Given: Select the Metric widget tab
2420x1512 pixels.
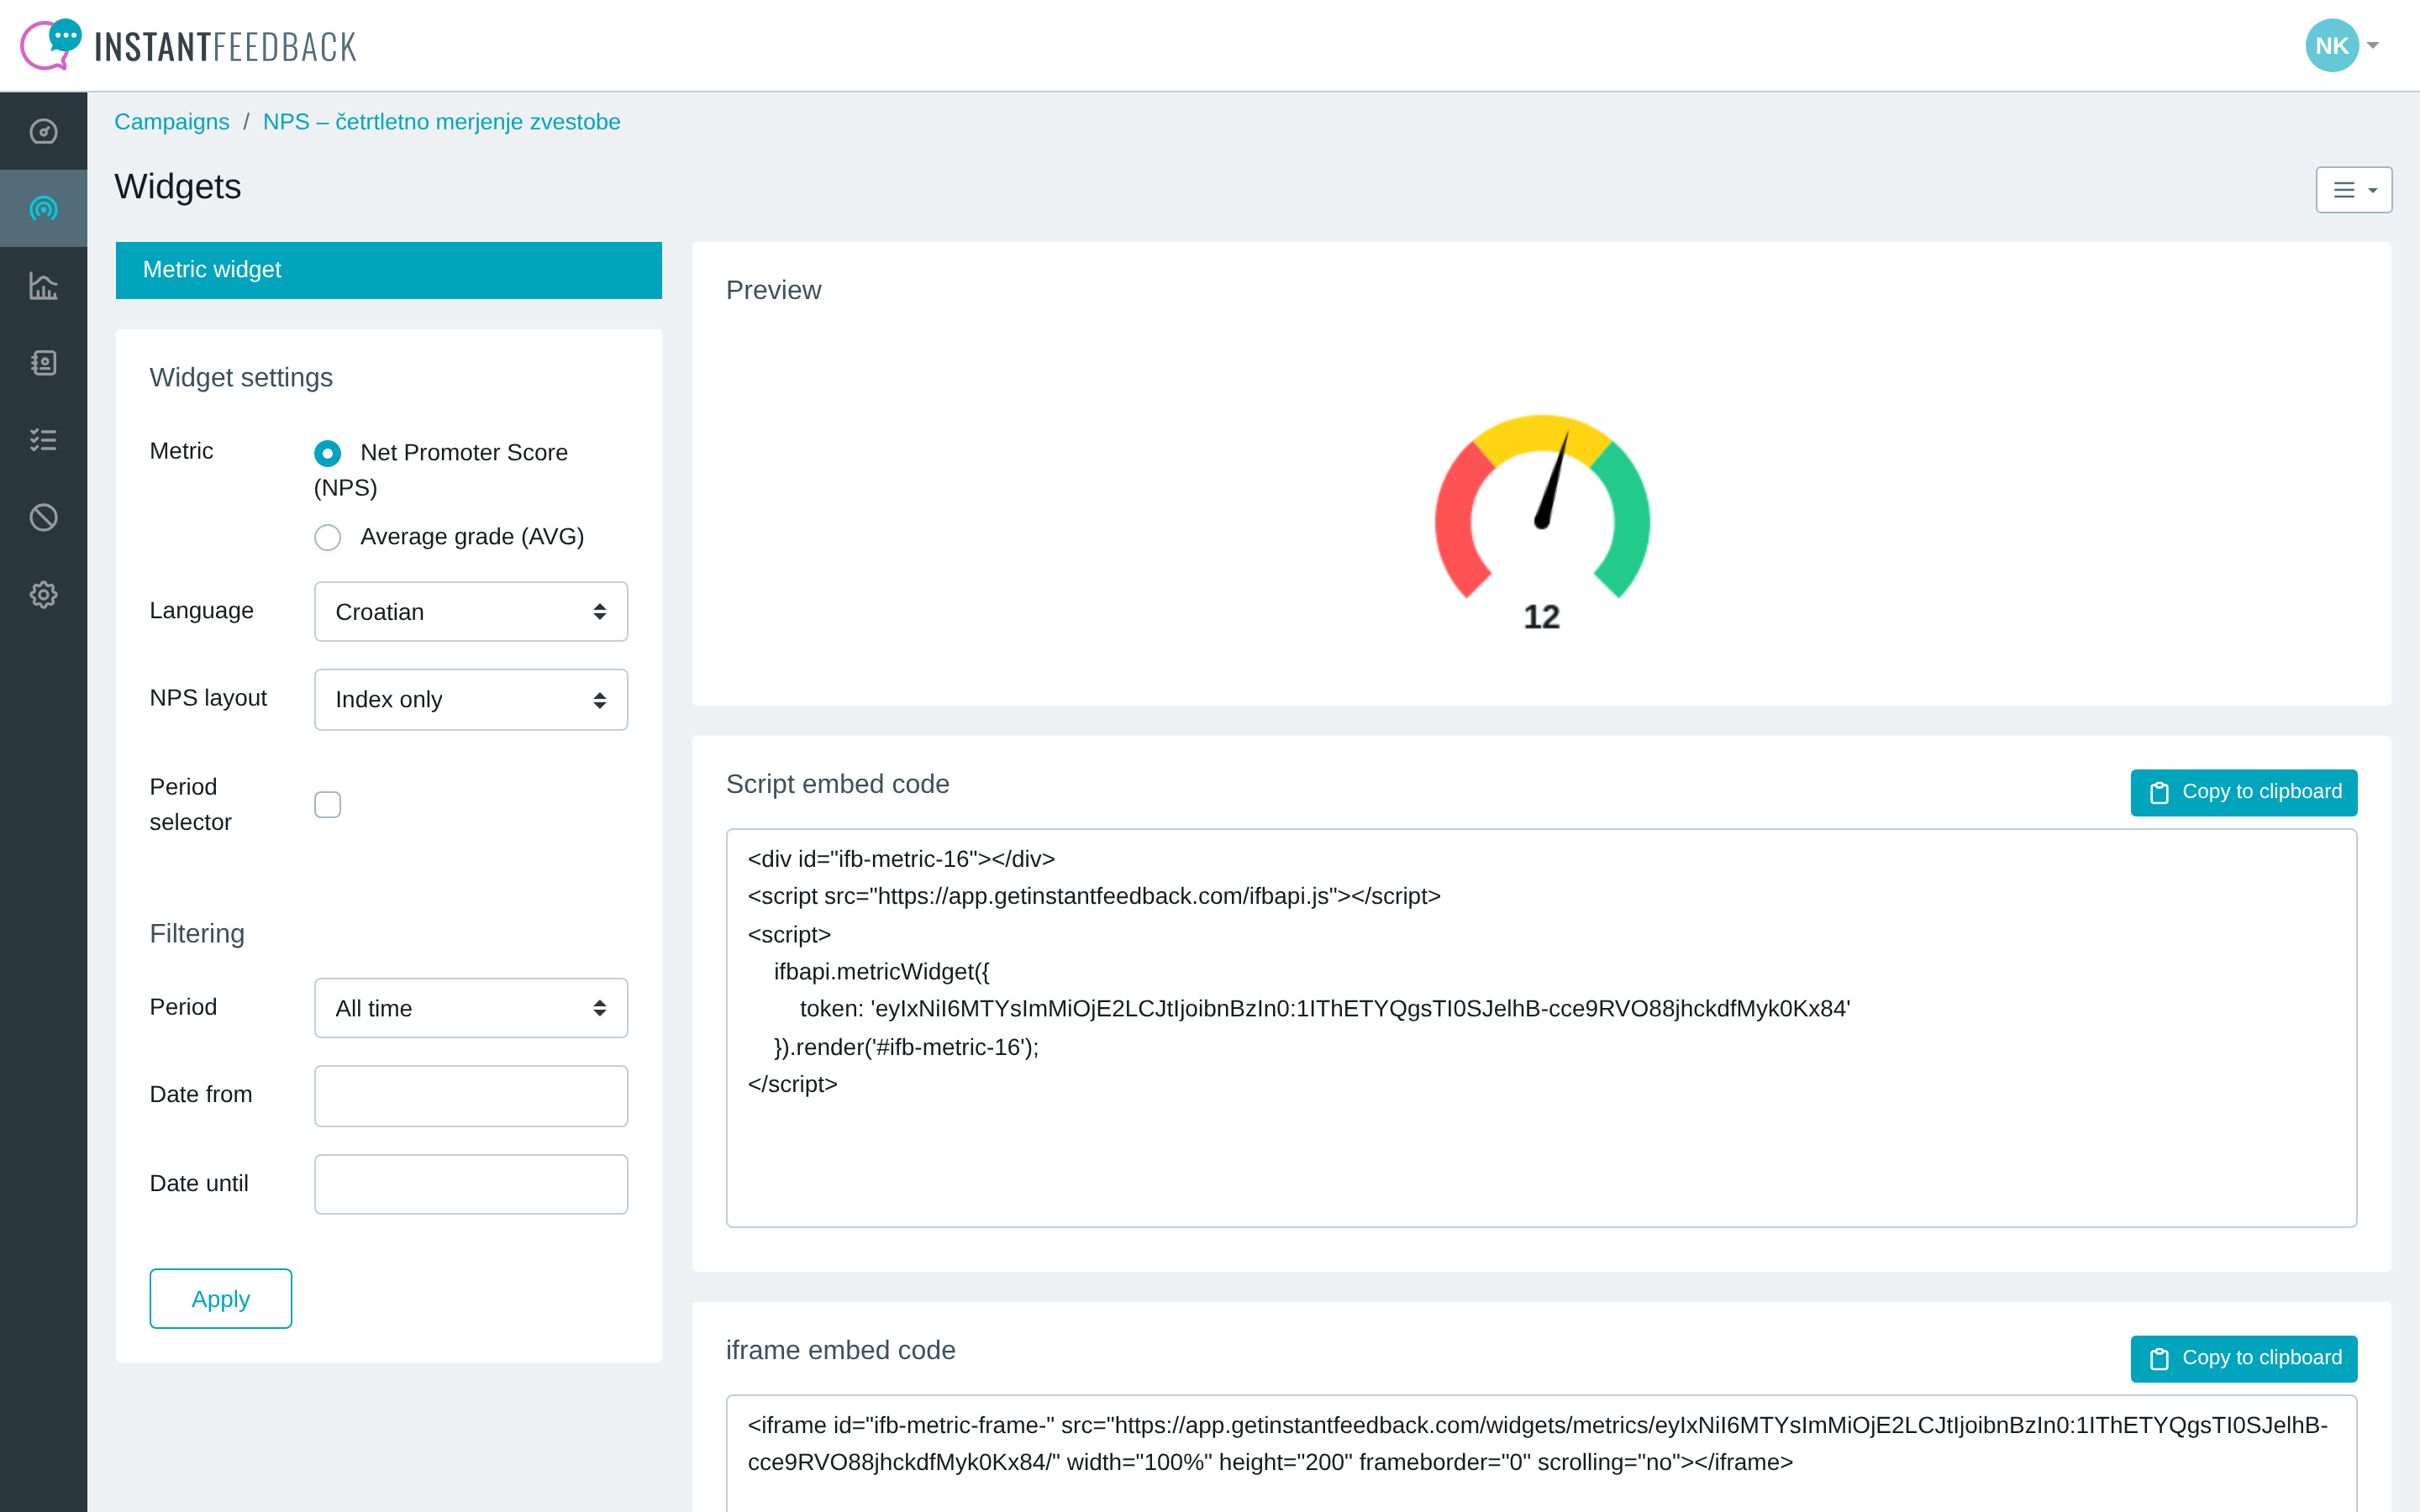Looking at the screenshot, I should tap(389, 270).
